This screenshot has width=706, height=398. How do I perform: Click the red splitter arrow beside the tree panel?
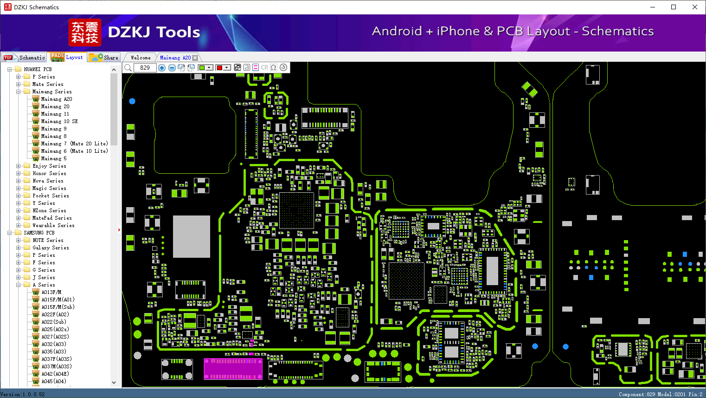point(119,229)
